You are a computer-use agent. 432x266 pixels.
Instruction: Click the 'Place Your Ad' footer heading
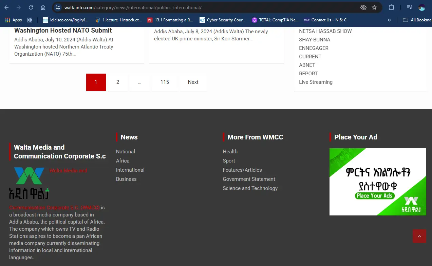click(x=356, y=137)
